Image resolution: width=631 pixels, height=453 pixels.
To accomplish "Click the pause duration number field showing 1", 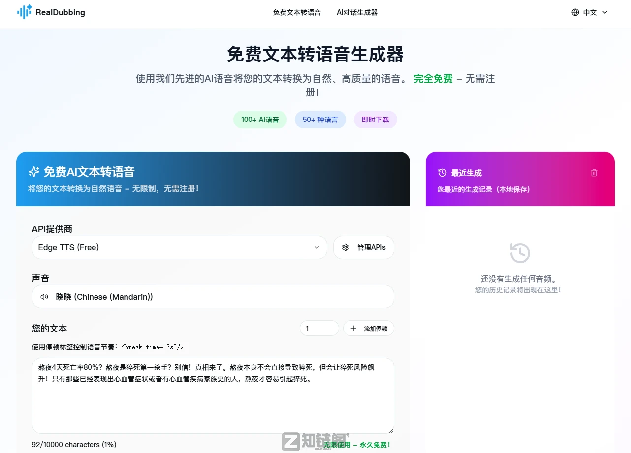I will [x=319, y=328].
